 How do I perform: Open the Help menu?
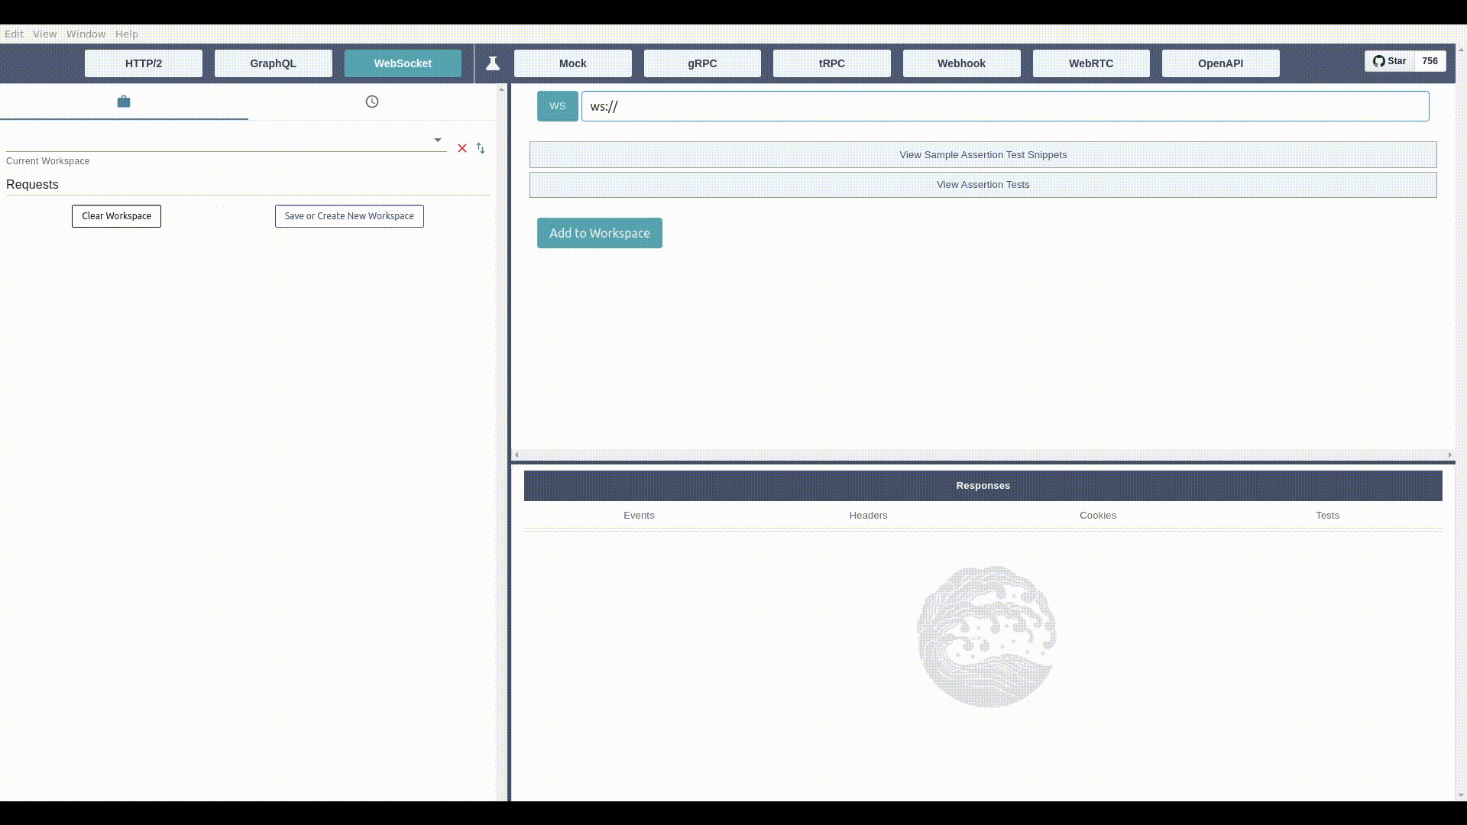(x=127, y=34)
